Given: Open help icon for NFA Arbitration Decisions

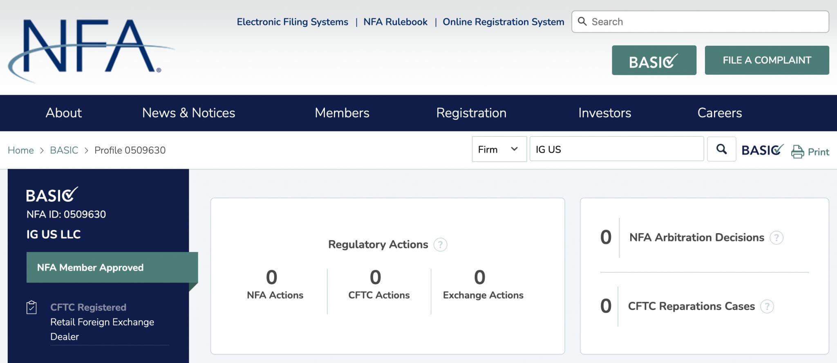Looking at the screenshot, I should 776,238.
